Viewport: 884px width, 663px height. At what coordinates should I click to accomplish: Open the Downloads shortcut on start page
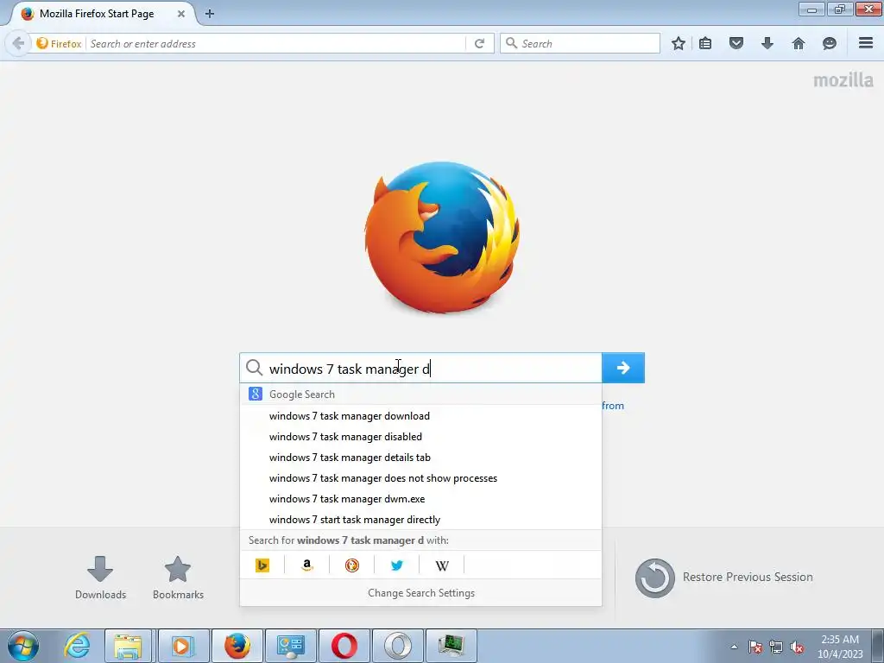pyautogui.click(x=100, y=578)
